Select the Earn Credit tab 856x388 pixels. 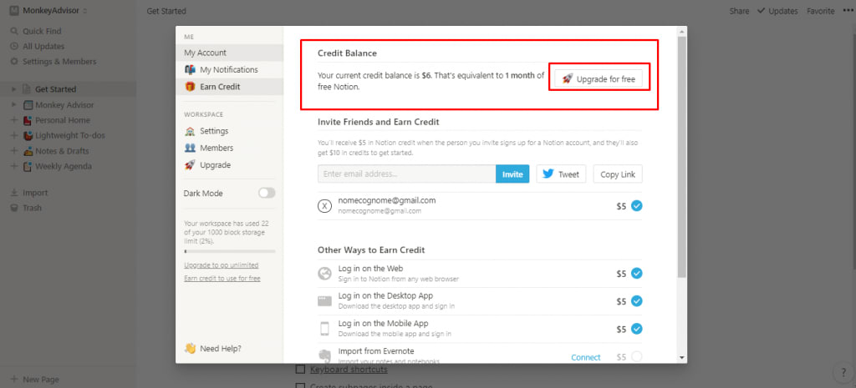229,87
